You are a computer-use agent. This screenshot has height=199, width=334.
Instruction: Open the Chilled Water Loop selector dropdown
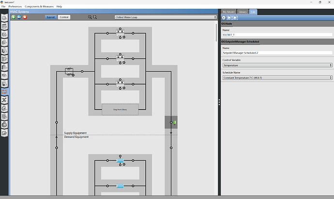pos(166,17)
